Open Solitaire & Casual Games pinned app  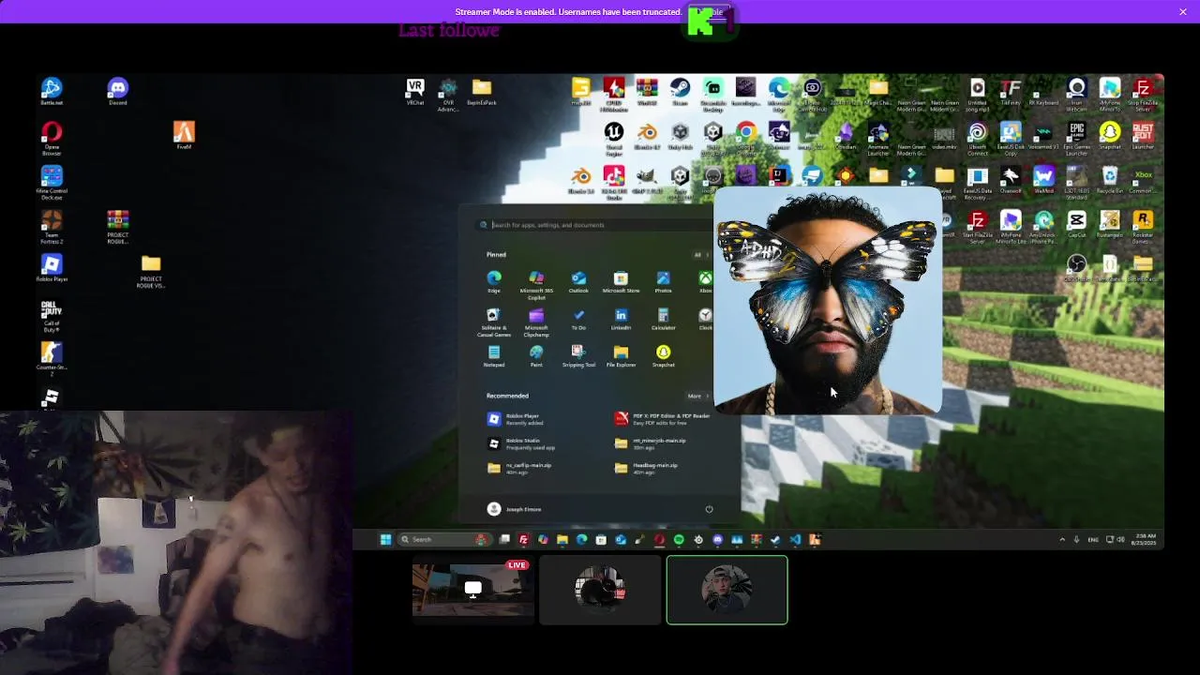point(494,322)
